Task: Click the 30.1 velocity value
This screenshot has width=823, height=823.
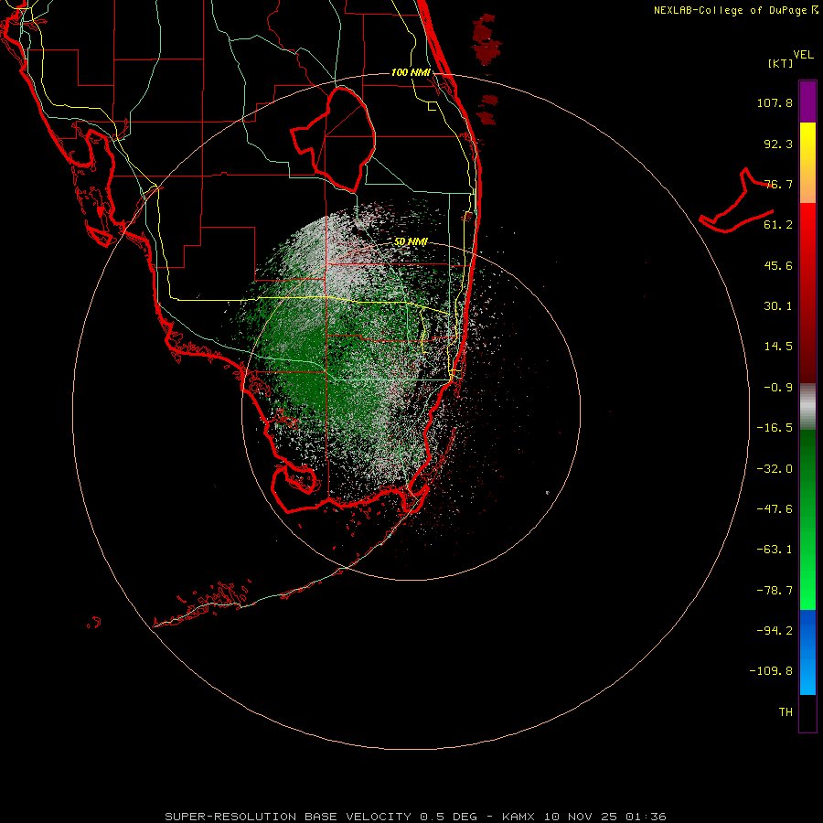Action: point(778,306)
